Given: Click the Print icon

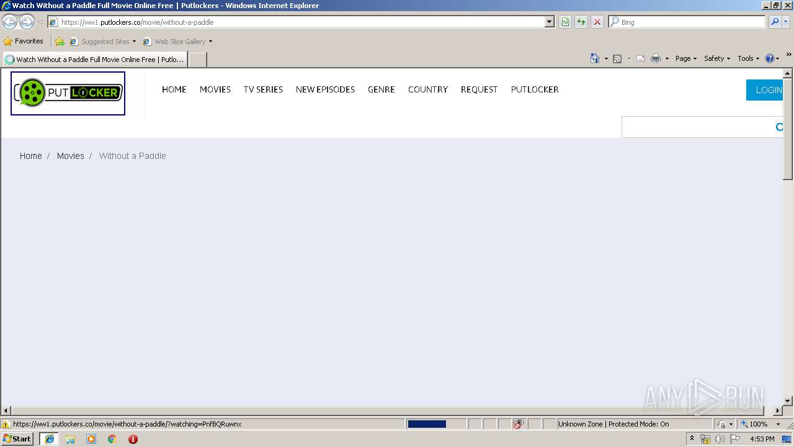Looking at the screenshot, I should pos(656,58).
